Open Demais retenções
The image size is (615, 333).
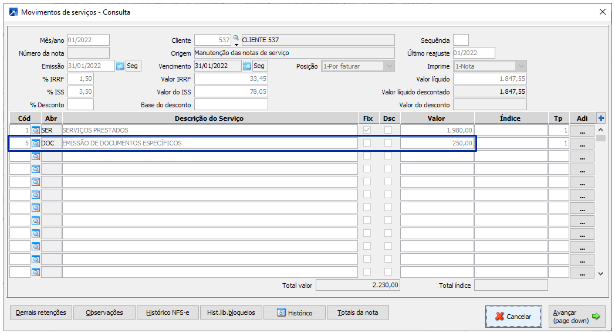(x=41, y=312)
